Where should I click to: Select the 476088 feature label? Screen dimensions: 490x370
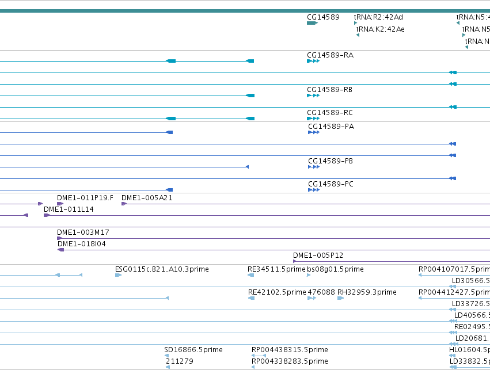[321, 292]
